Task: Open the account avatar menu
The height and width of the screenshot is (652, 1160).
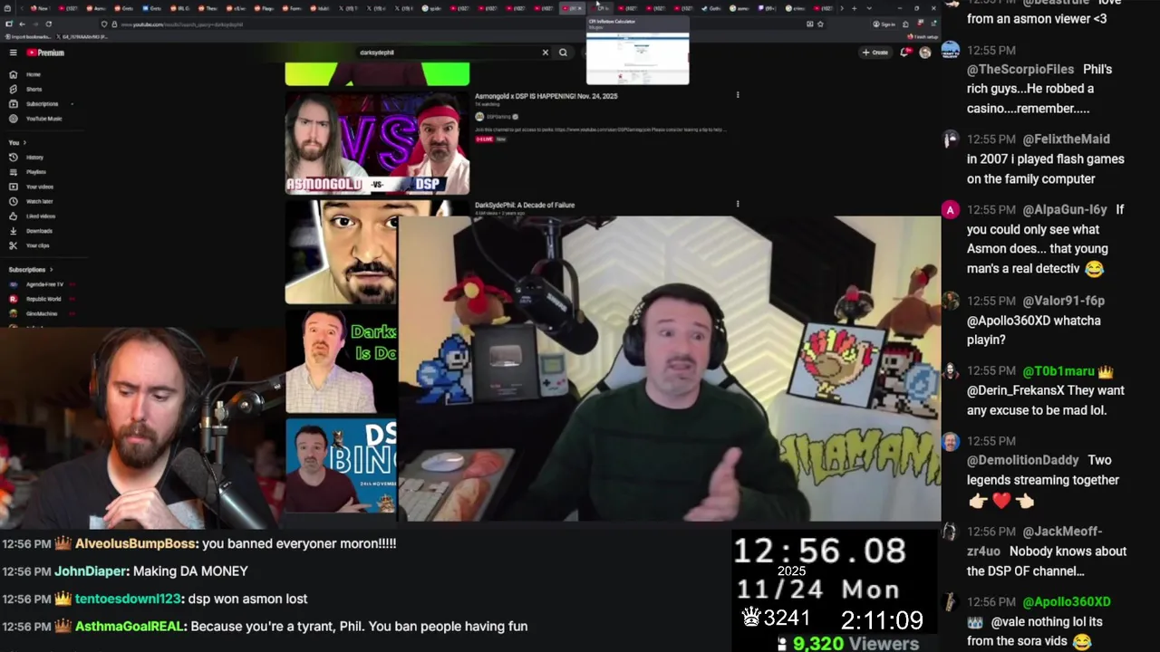Action: (924, 53)
